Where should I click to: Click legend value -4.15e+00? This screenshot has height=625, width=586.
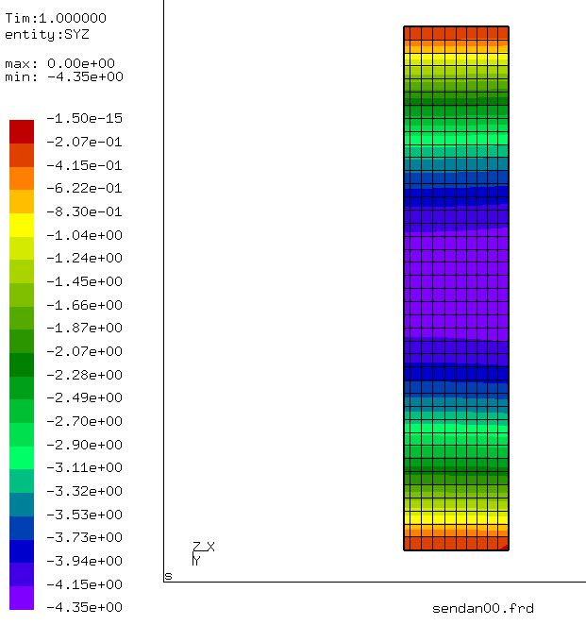pyautogui.click(x=84, y=584)
